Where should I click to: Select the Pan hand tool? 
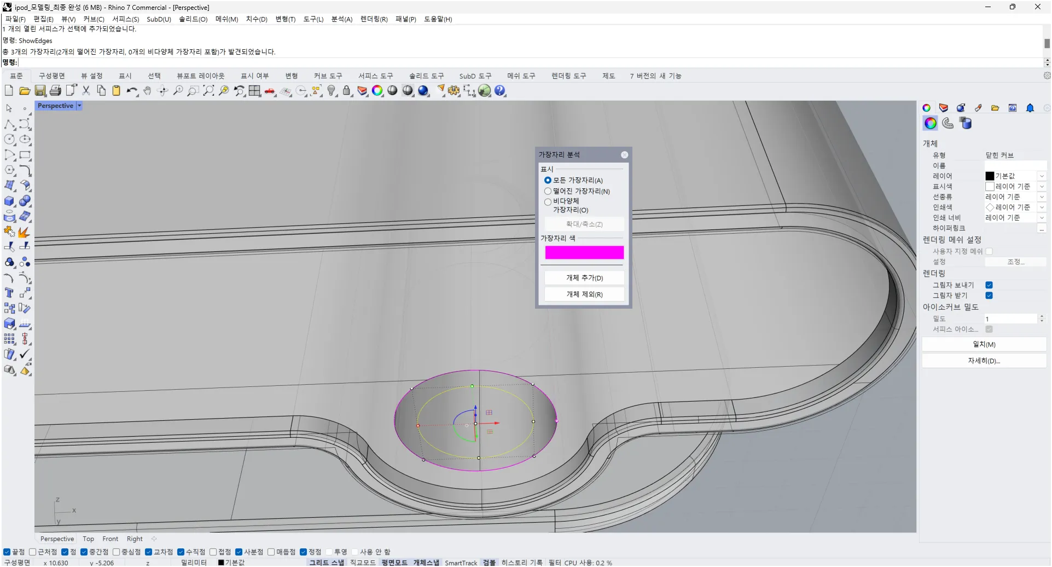(x=147, y=91)
